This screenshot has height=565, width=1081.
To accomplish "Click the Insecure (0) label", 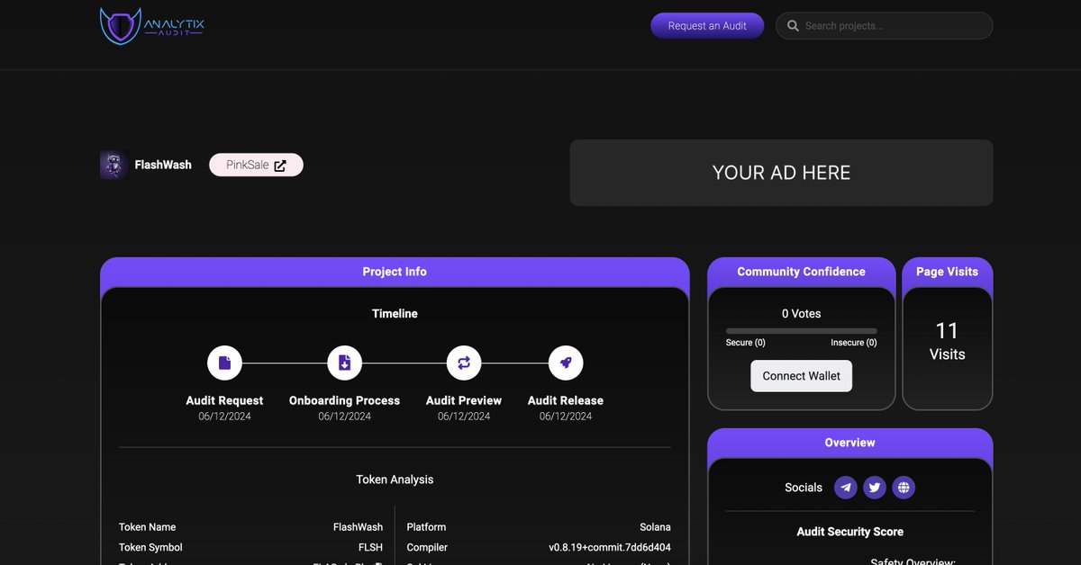I will 854,343.
